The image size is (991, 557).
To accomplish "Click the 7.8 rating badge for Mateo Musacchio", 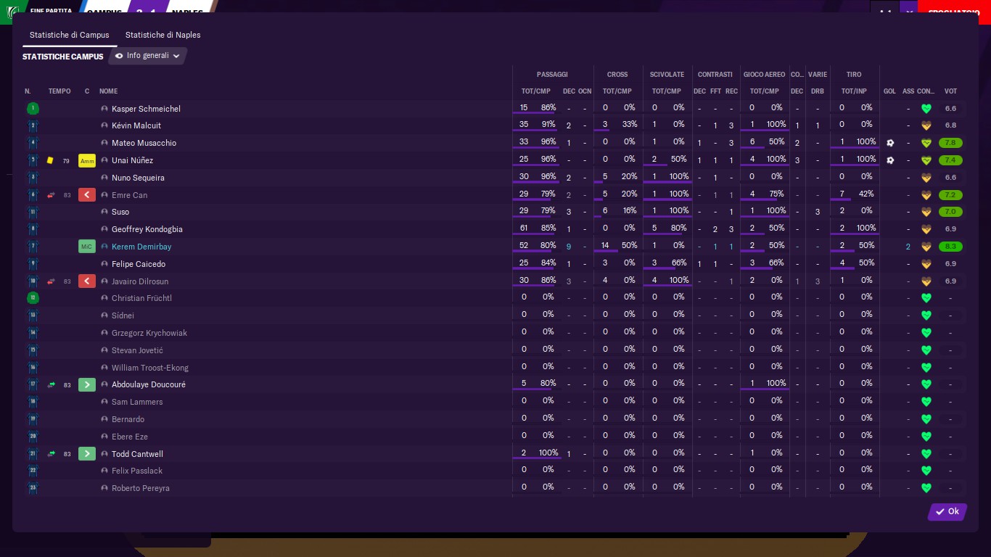I will pyautogui.click(x=950, y=143).
